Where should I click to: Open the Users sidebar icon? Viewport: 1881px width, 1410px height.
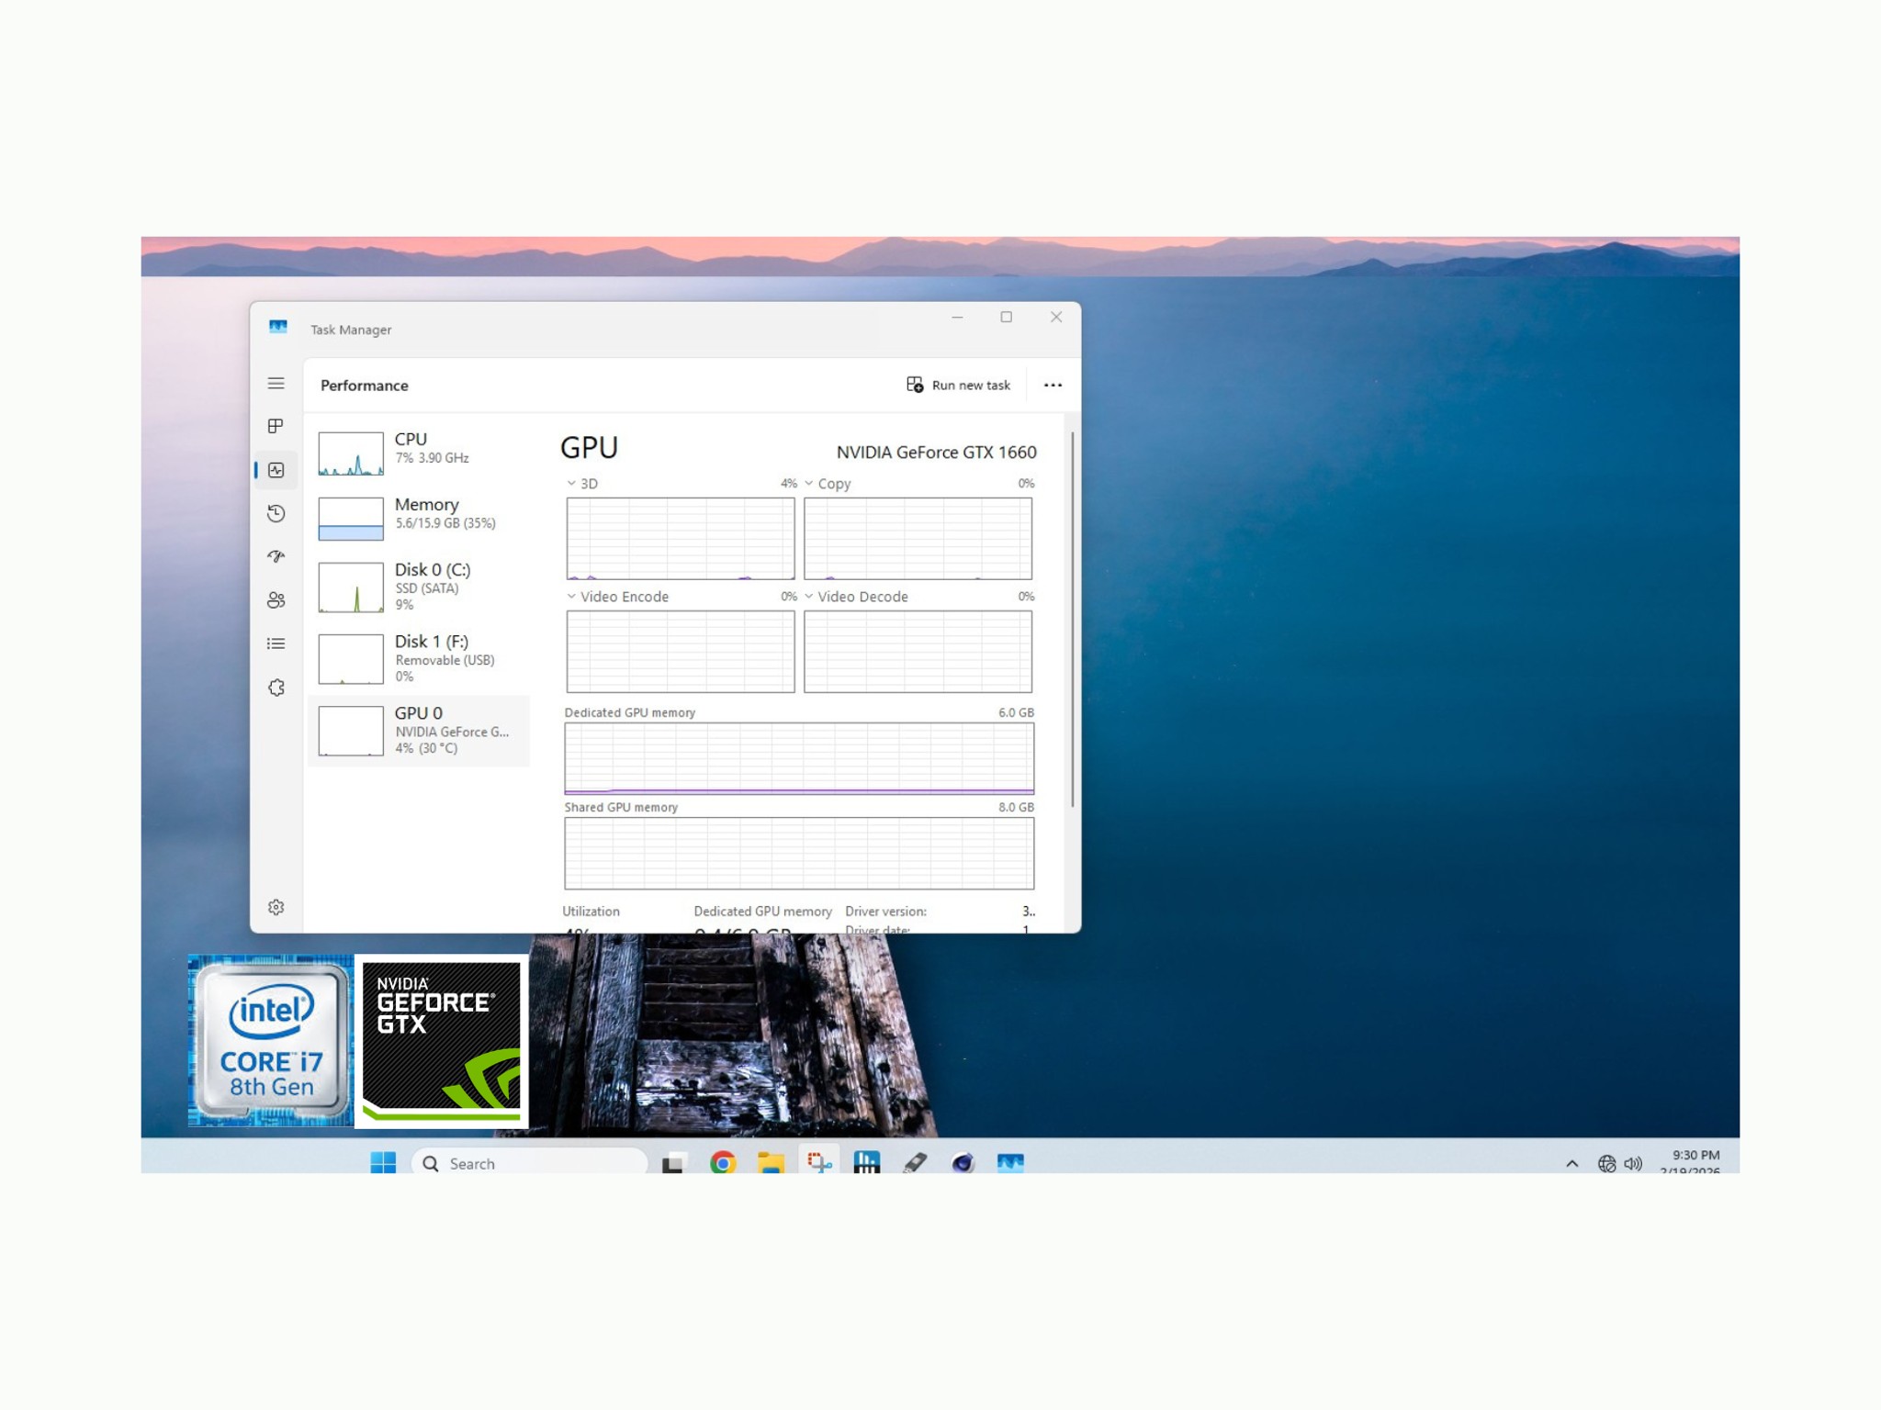pos(276,600)
